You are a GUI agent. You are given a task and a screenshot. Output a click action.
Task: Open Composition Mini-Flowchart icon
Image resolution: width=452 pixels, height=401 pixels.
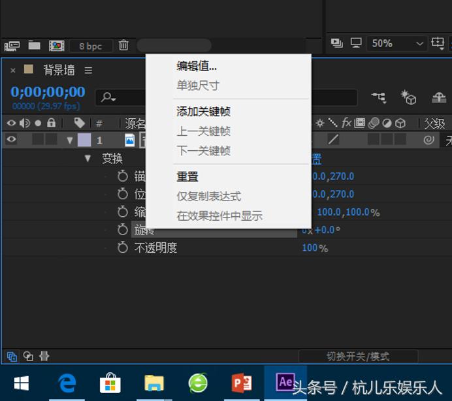(378, 97)
